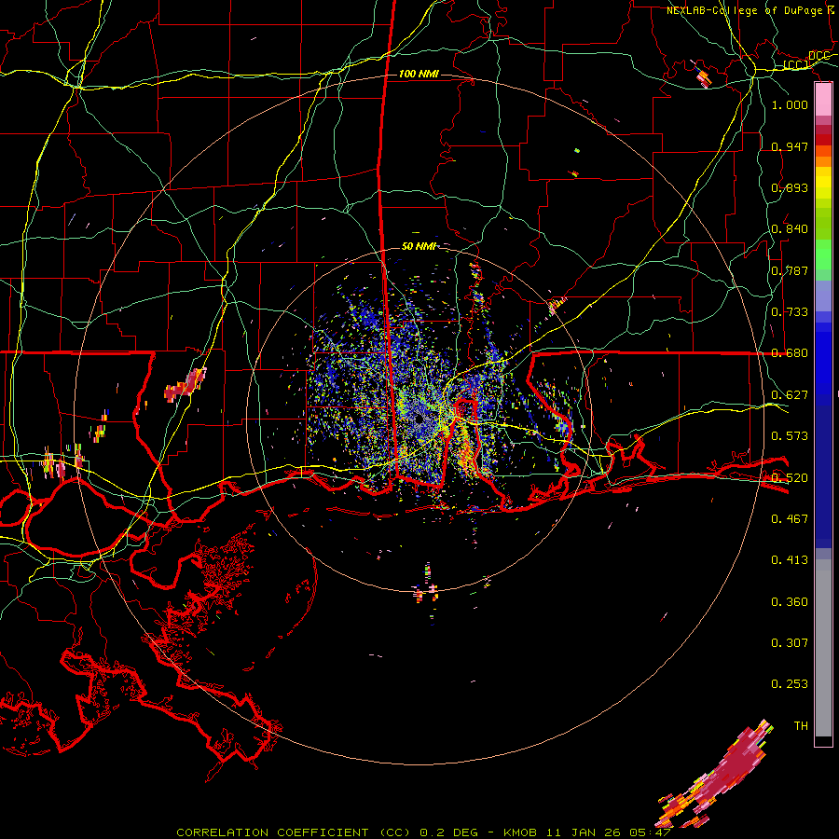Click the gray low-value segment of the color bar
The height and width of the screenshot is (839, 839).
coord(823,648)
